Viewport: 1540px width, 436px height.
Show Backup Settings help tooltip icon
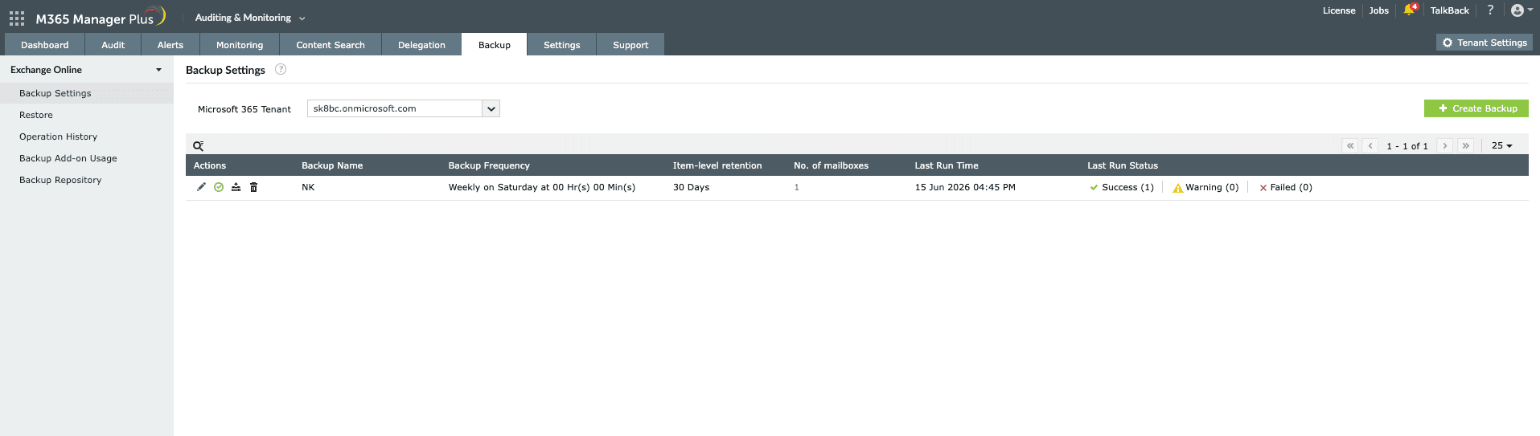[x=281, y=70]
